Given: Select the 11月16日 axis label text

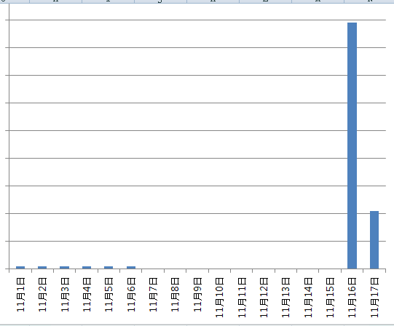Looking at the screenshot, I should (352, 298).
